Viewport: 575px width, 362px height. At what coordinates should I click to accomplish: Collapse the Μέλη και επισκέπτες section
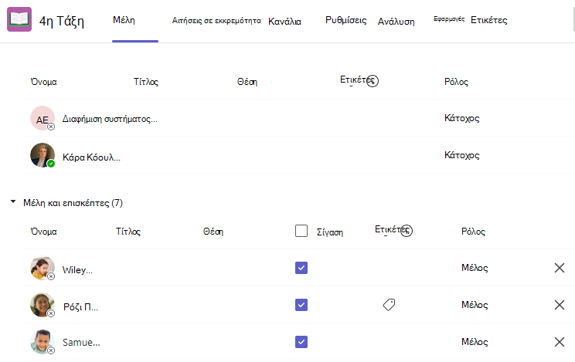(13, 201)
